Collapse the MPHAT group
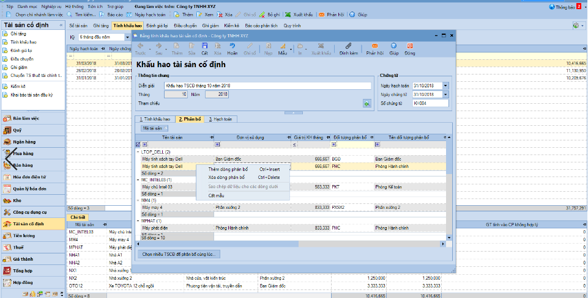The width and height of the screenshot is (588, 298). pyautogui.click(x=138, y=221)
